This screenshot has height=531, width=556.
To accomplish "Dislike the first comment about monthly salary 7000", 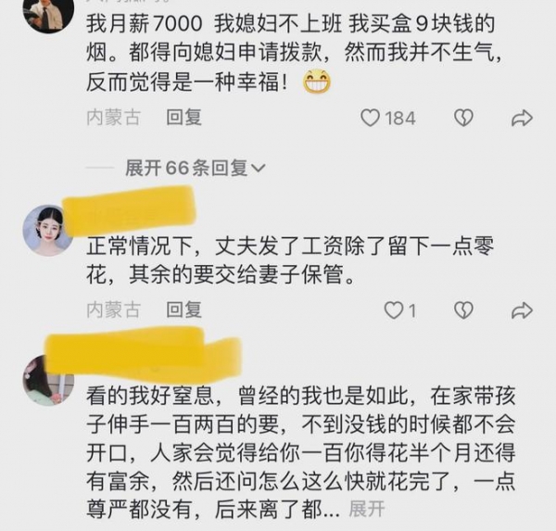I will click(463, 118).
